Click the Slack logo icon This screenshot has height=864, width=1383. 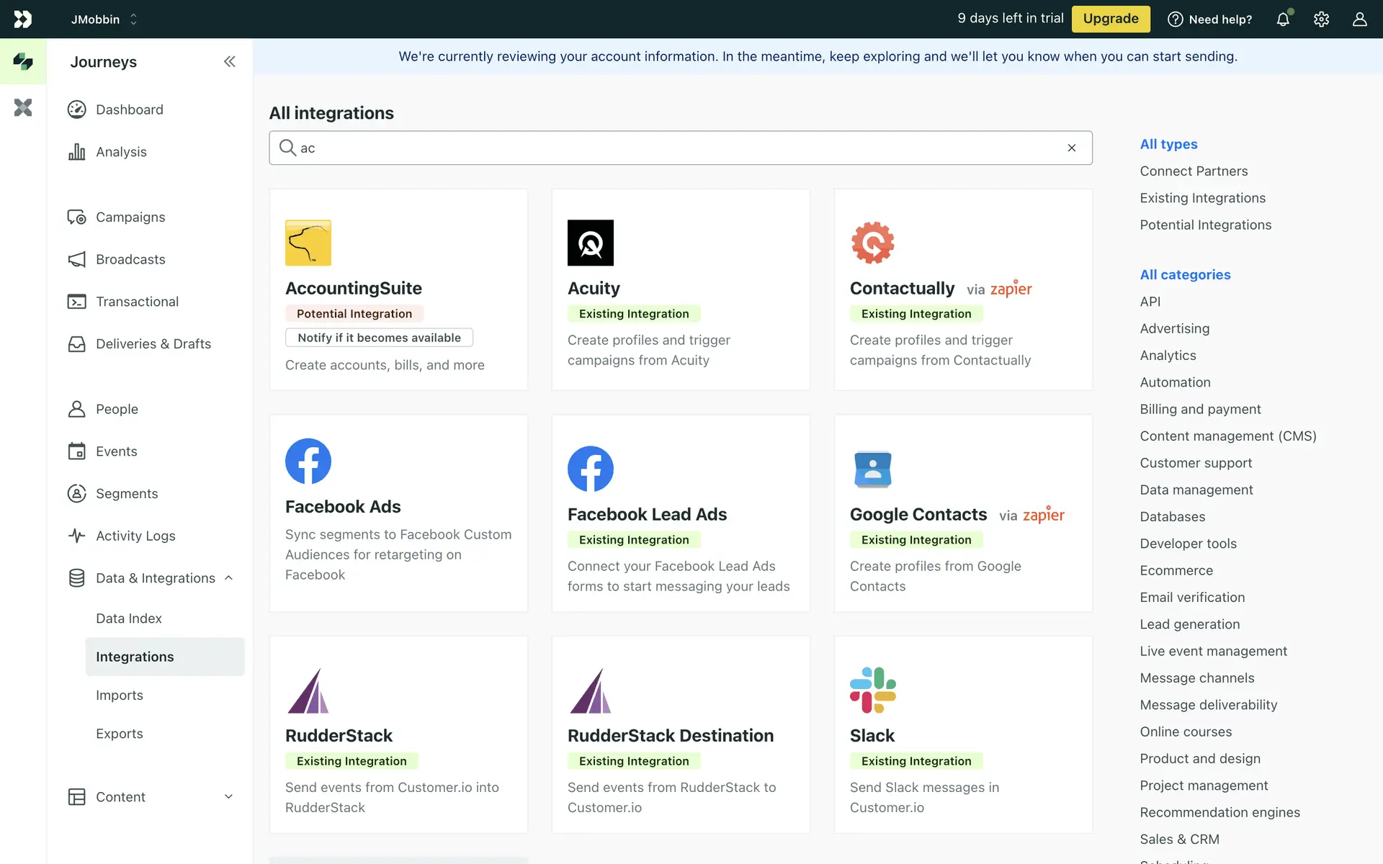click(x=872, y=690)
